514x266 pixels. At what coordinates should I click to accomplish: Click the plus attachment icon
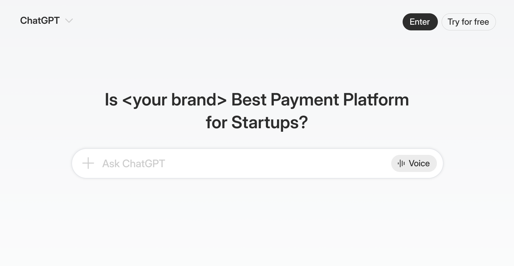pyautogui.click(x=88, y=163)
